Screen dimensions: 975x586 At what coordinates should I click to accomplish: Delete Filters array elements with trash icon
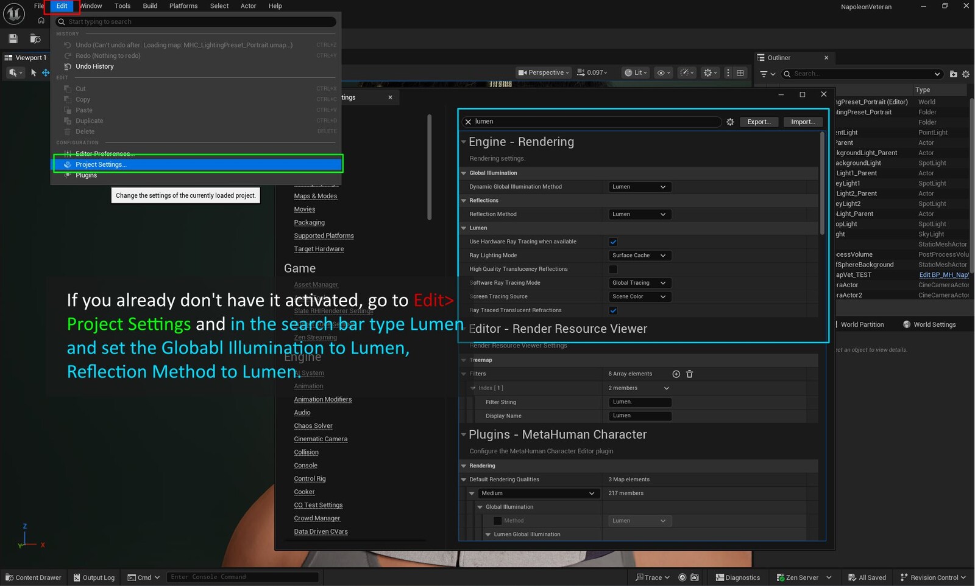(689, 374)
